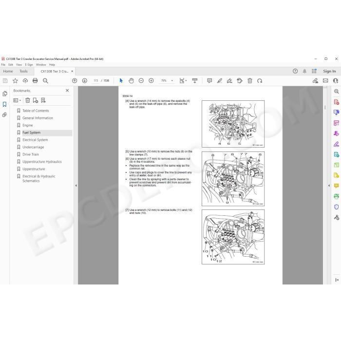Print the document

click(x=35, y=81)
